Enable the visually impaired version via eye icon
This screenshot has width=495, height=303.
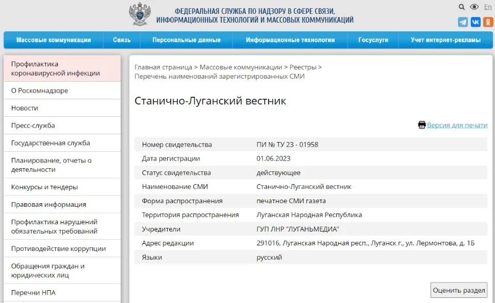[x=475, y=7]
